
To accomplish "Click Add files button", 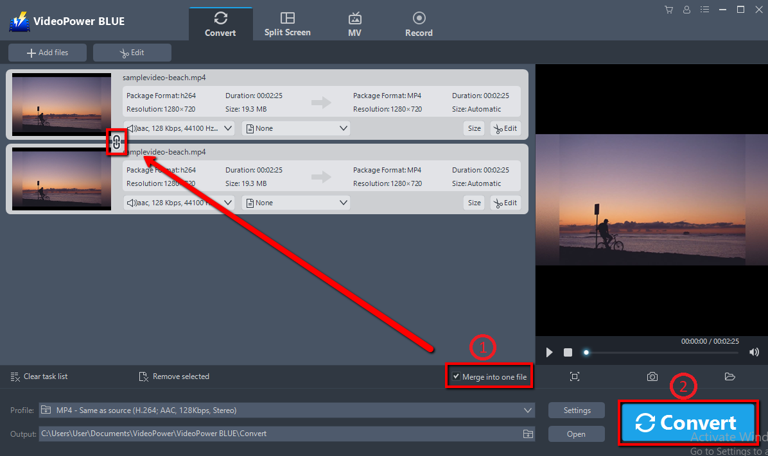I will (47, 52).
